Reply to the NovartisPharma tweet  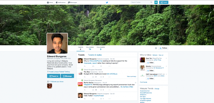[x=85, y=66]
